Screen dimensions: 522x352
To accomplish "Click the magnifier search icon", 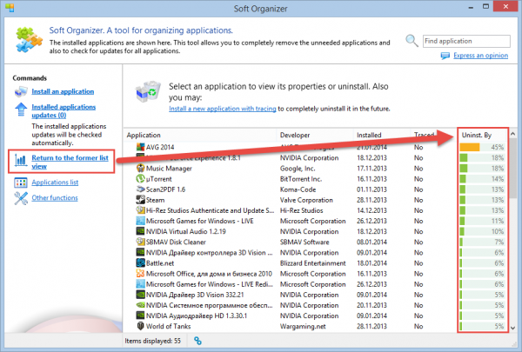I will (x=412, y=41).
